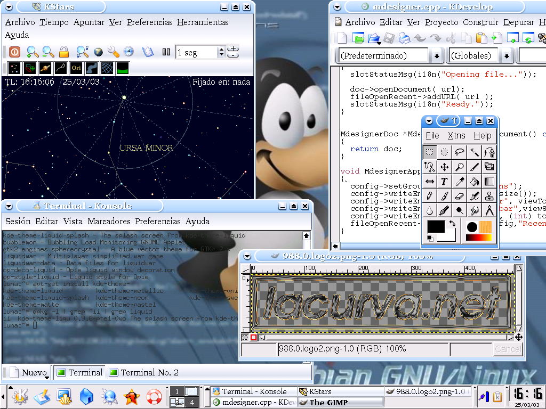Choose the Transform tool in GIMP toolbox
The height and width of the screenshot is (409, 546).
coord(489,167)
